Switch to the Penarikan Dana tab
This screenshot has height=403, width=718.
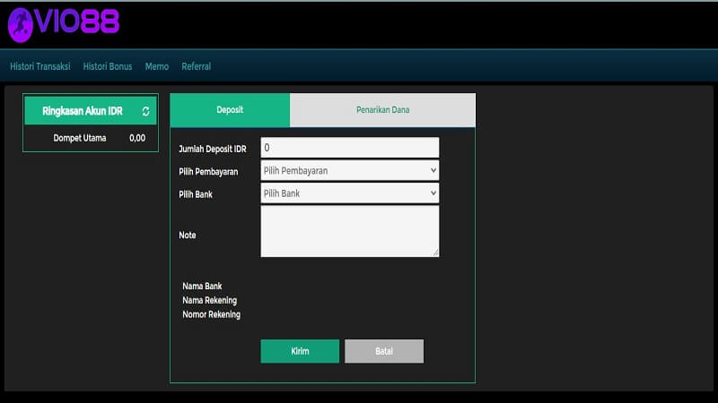tap(383, 110)
